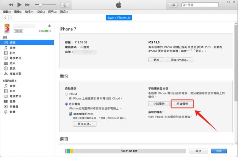Open the AirPlay output button
This screenshot has height=157, width=238.
coord(65,5)
